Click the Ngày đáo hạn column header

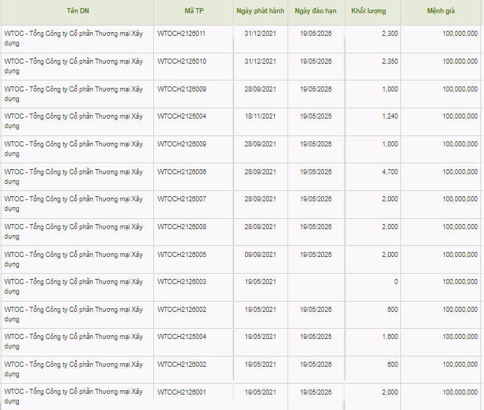317,12
